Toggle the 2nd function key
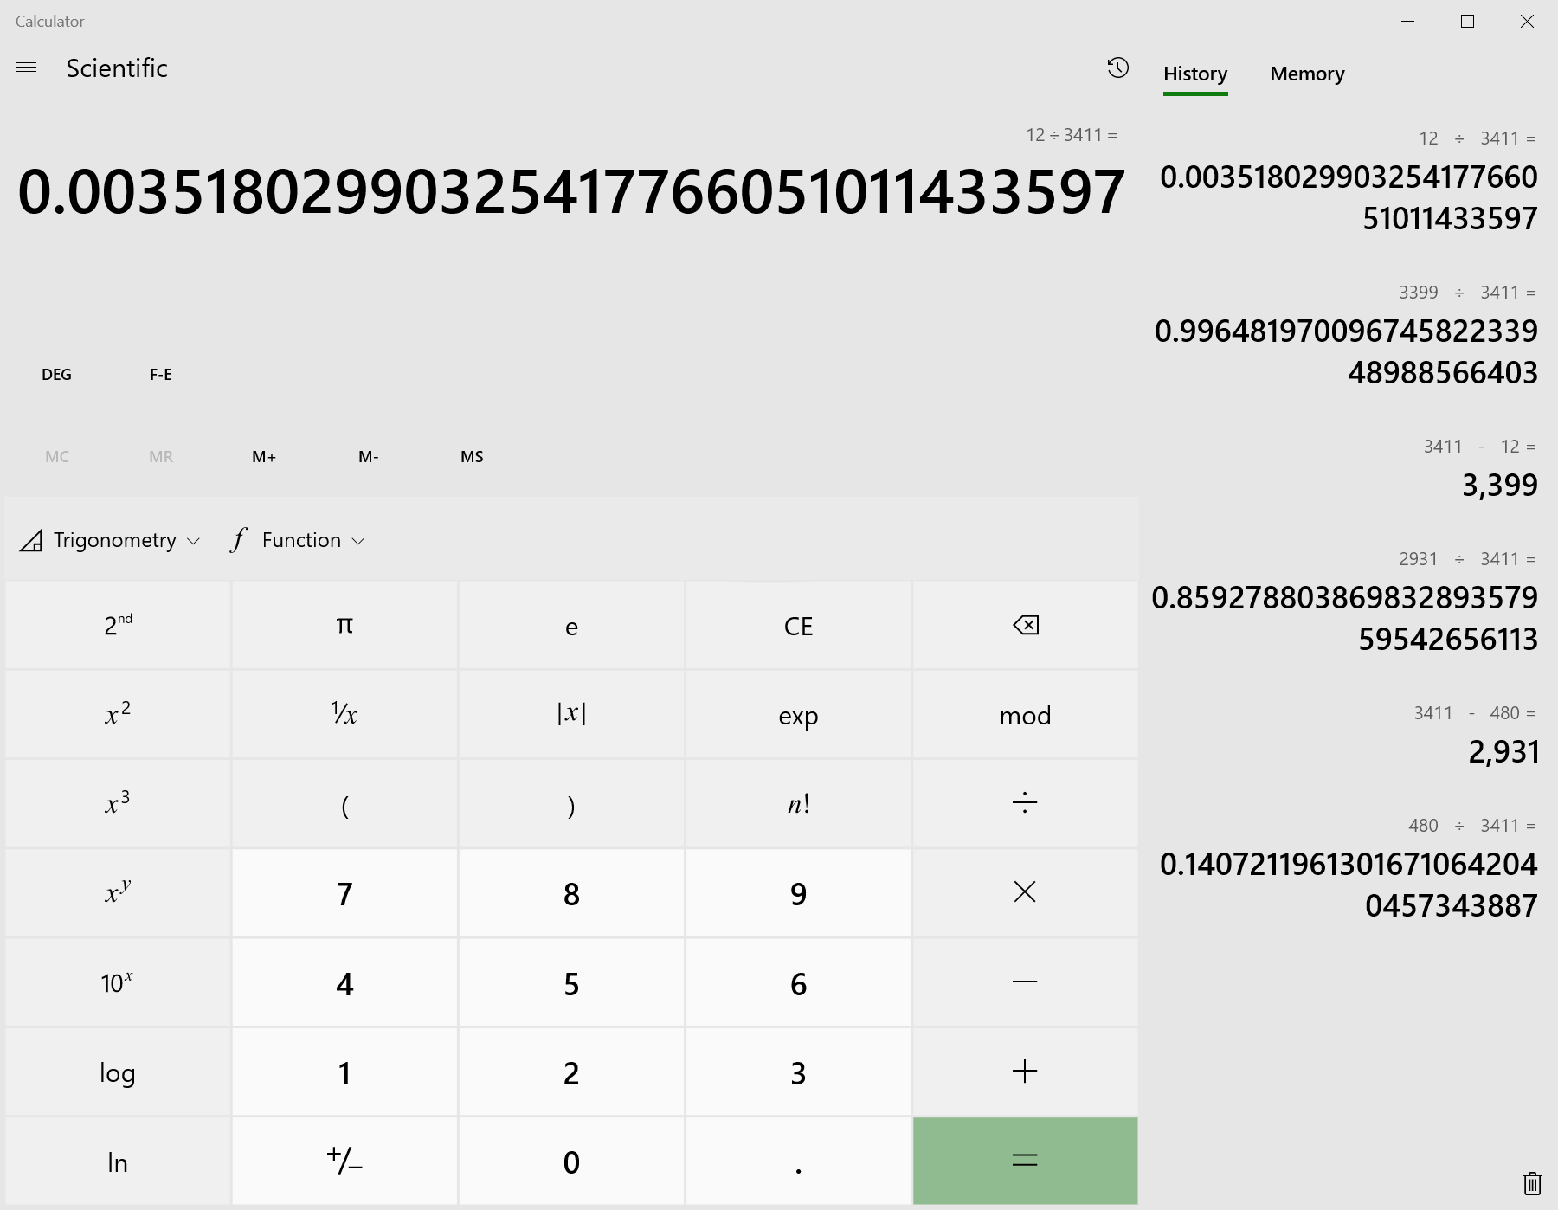 point(118,626)
